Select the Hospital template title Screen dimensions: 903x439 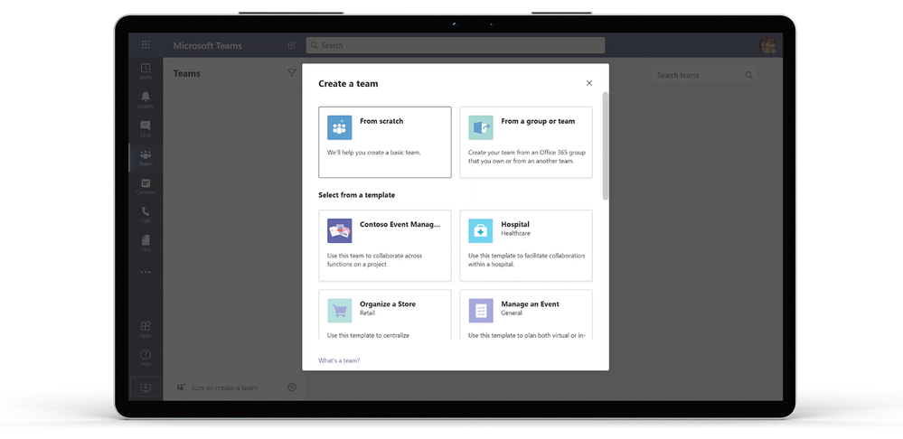[x=515, y=224]
